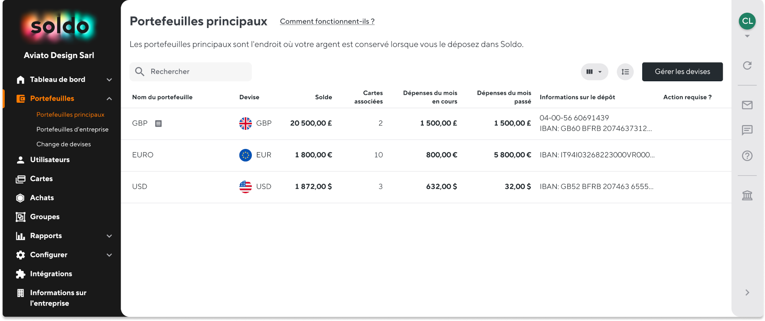This screenshot has width=765, height=321.
Task: Open the chat message icon
Action: [747, 130]
